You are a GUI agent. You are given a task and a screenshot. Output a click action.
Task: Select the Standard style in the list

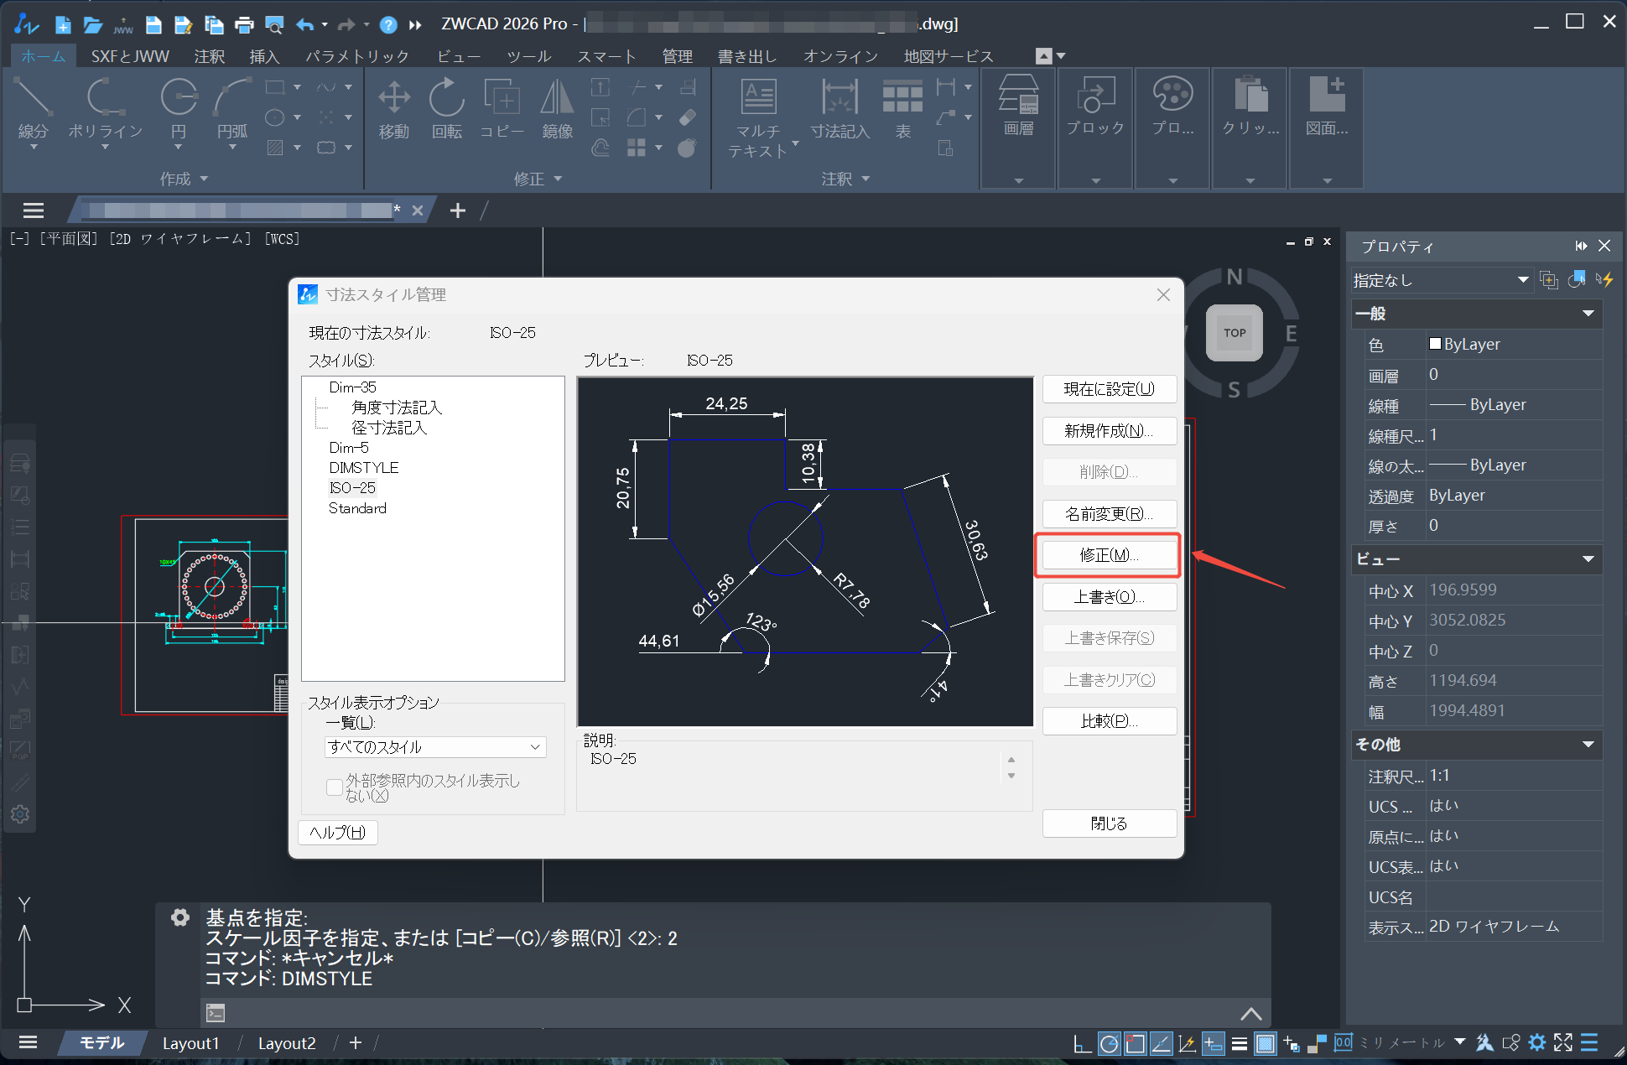tap(357, 507)
